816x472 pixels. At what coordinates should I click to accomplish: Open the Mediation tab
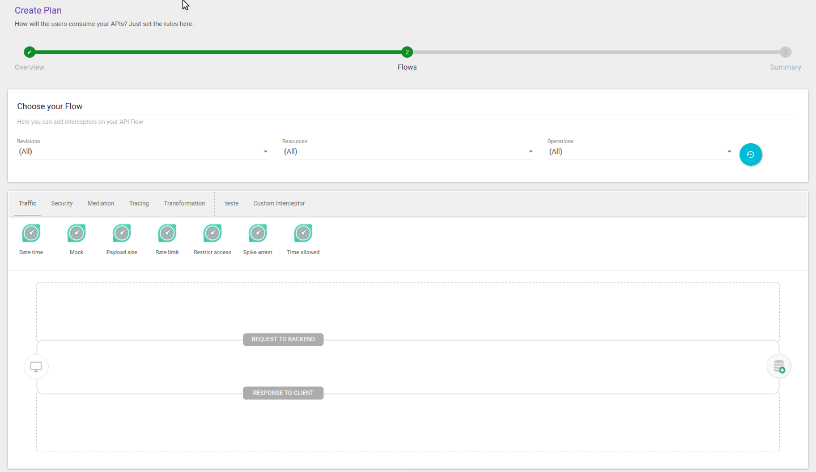click(x=101, y=203)
